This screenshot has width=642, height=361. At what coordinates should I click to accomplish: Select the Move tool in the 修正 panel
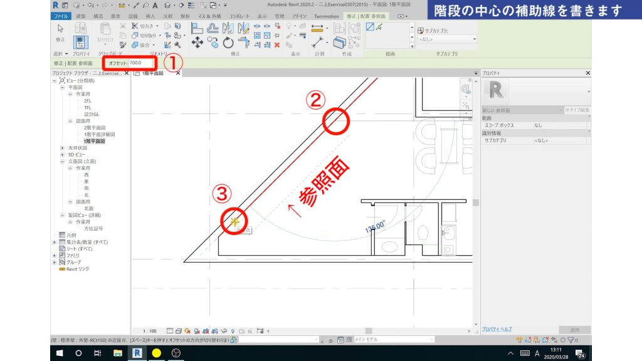click(x=198, y=41)
